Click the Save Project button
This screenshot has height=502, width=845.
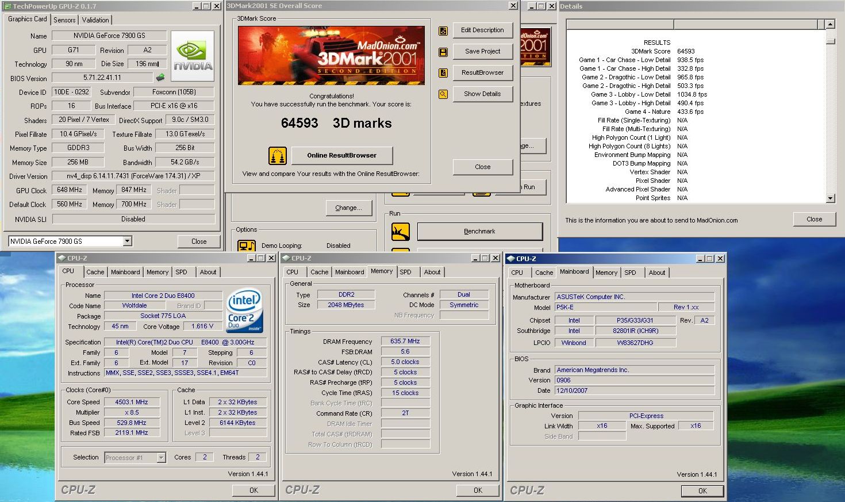[x=482, y=52]
